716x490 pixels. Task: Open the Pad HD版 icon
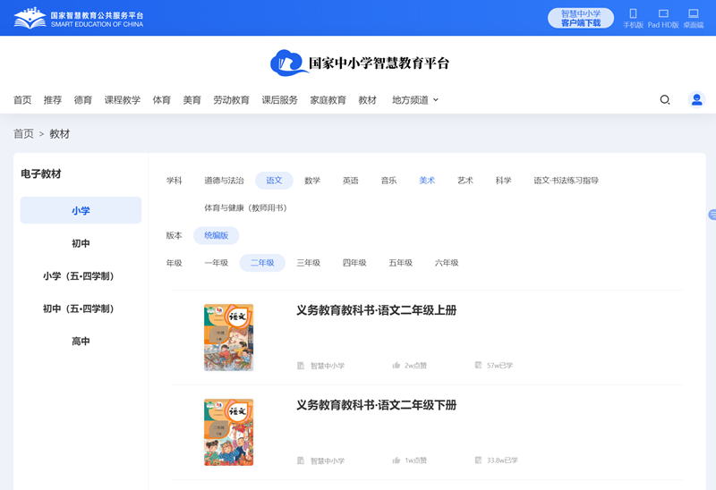coord(663,13)
